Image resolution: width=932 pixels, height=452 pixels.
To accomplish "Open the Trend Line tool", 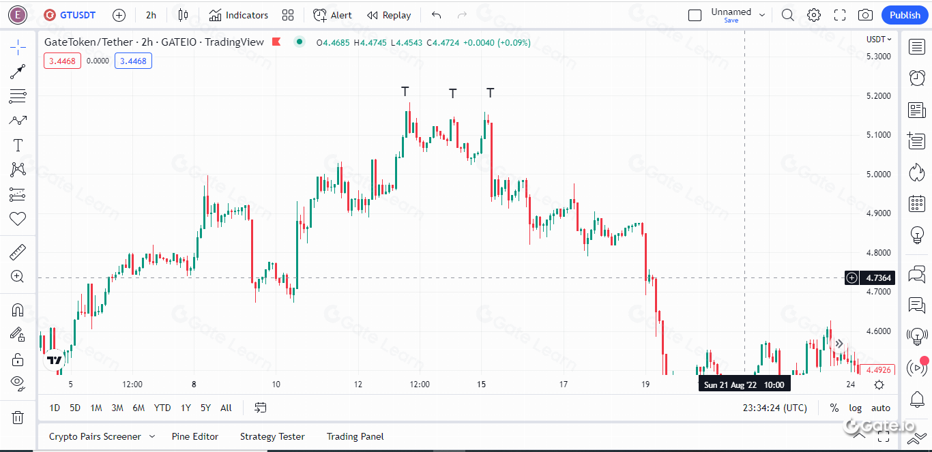I will 18,72.
